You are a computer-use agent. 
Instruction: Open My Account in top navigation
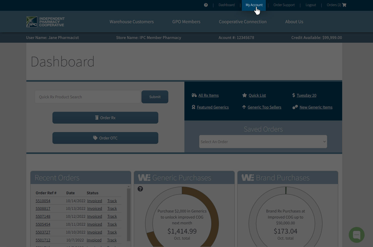tap(254, 5)
